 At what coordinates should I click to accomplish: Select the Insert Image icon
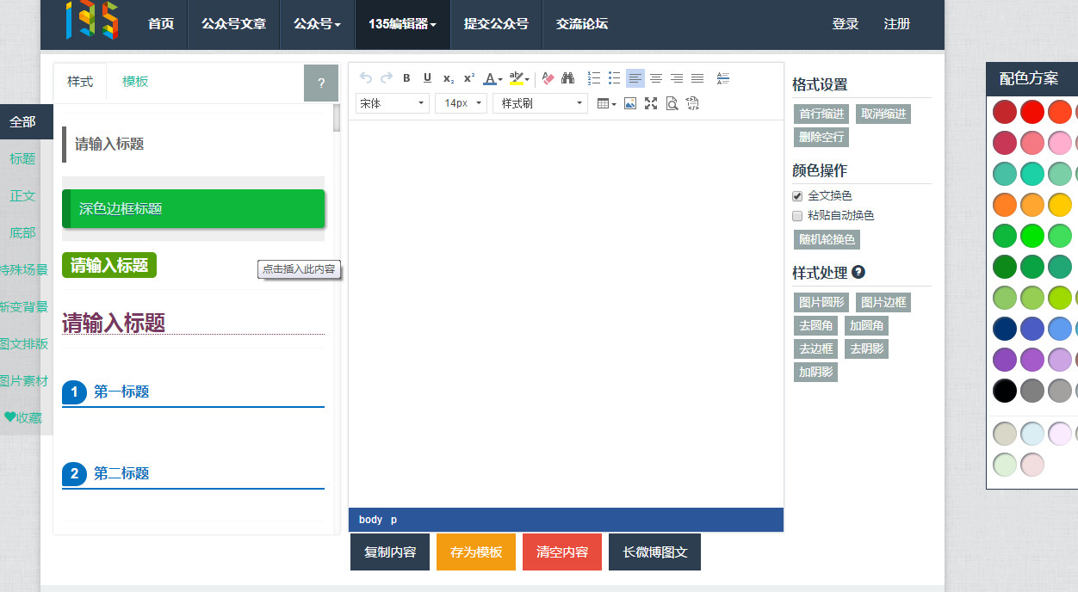(630, 103)
